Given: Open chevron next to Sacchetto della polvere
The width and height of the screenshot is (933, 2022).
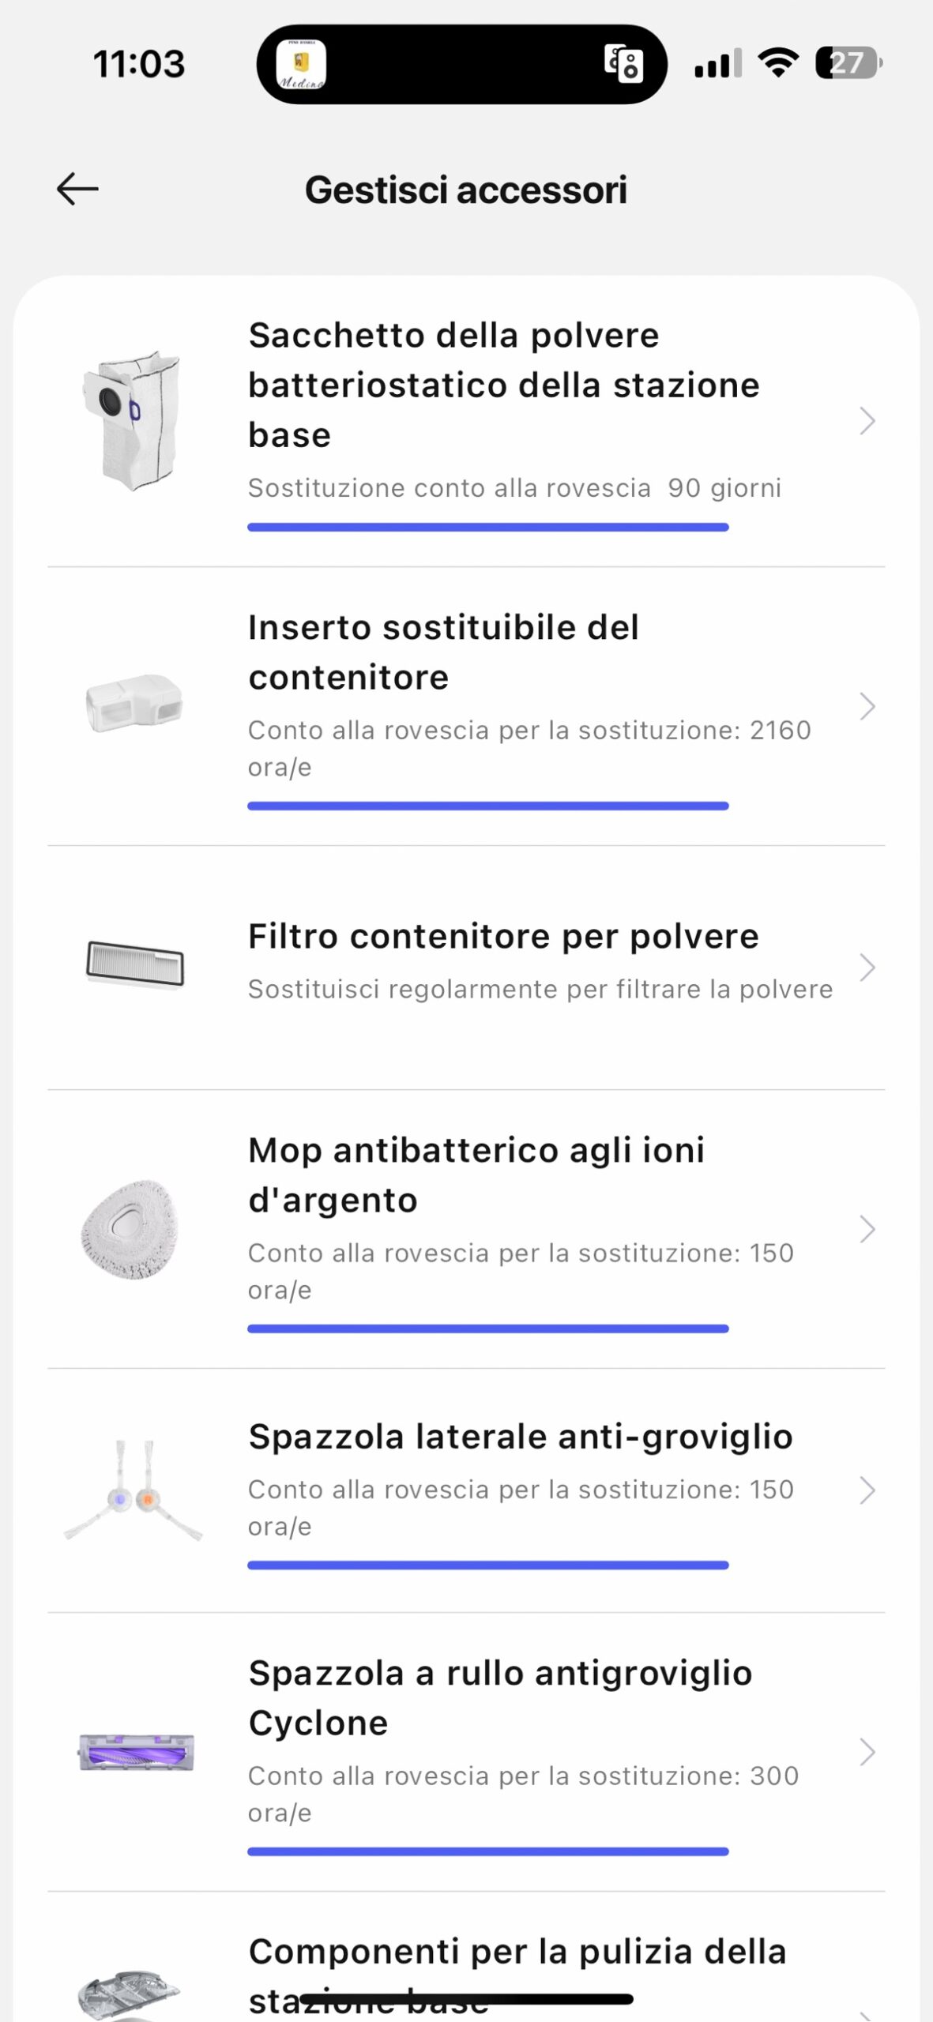Looking at the screenshot, I should click(867, 421).
